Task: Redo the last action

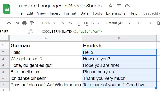Action: (17, 23)
